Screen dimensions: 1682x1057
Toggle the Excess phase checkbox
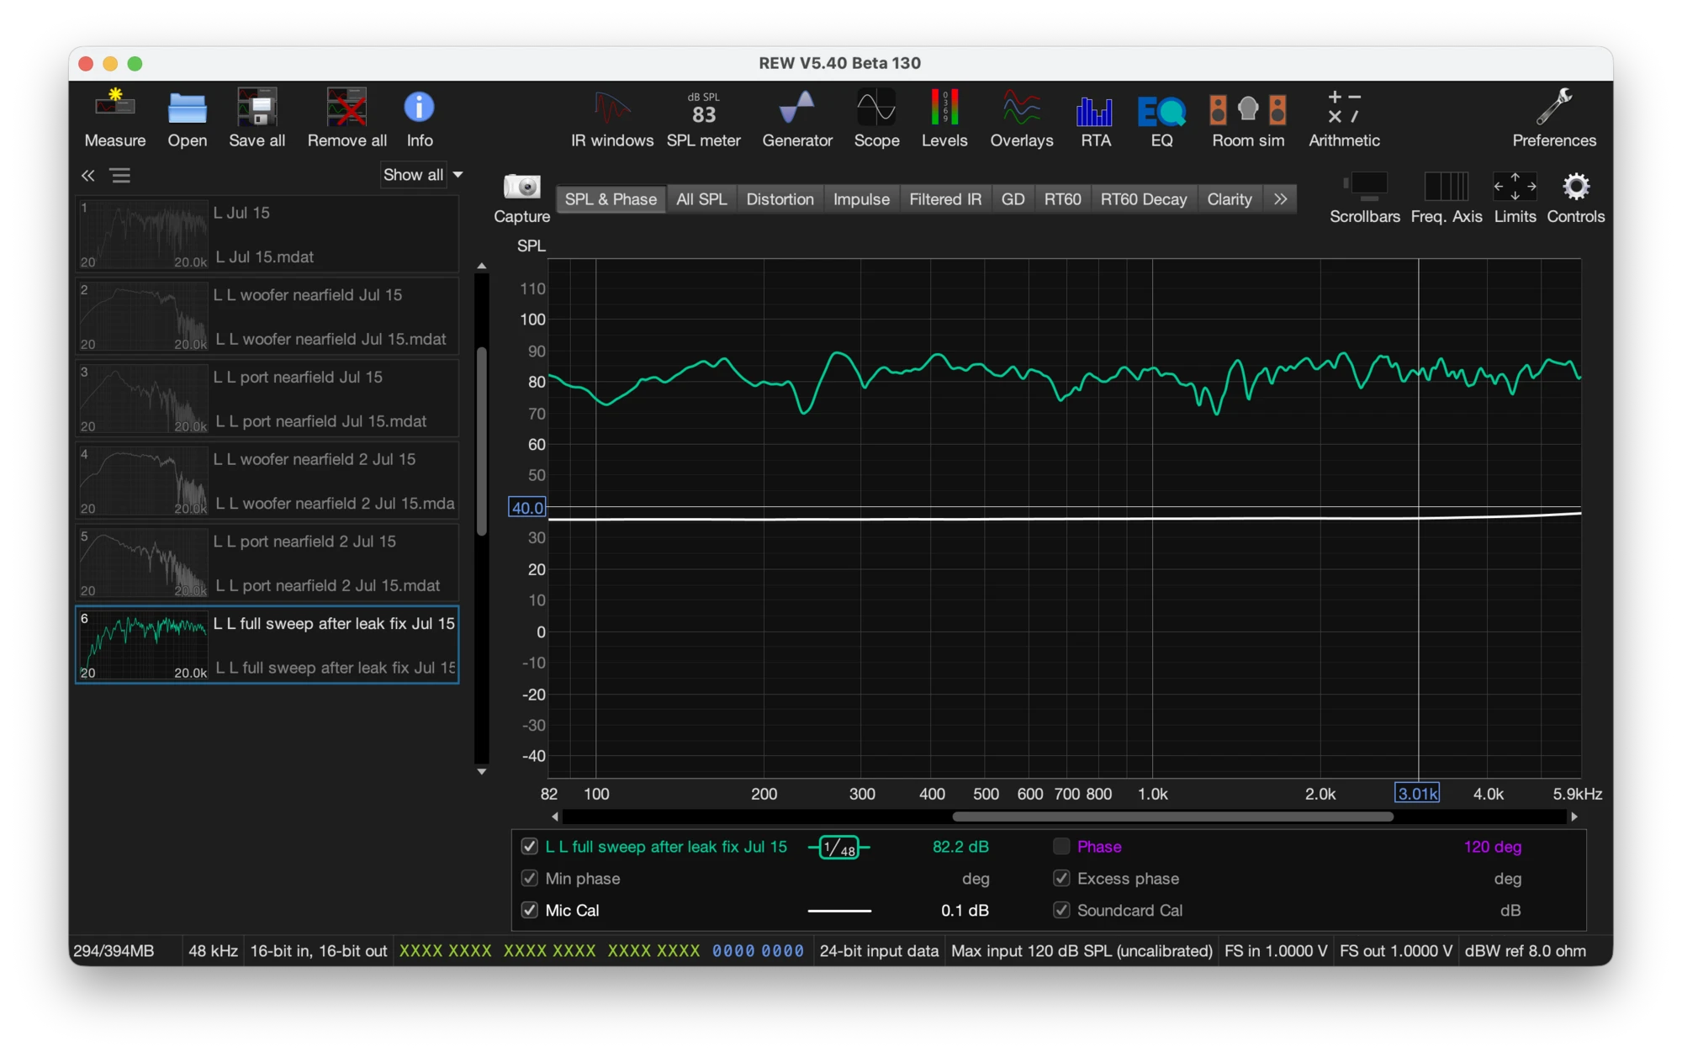pyautogui.click(x=1061, y=878)
